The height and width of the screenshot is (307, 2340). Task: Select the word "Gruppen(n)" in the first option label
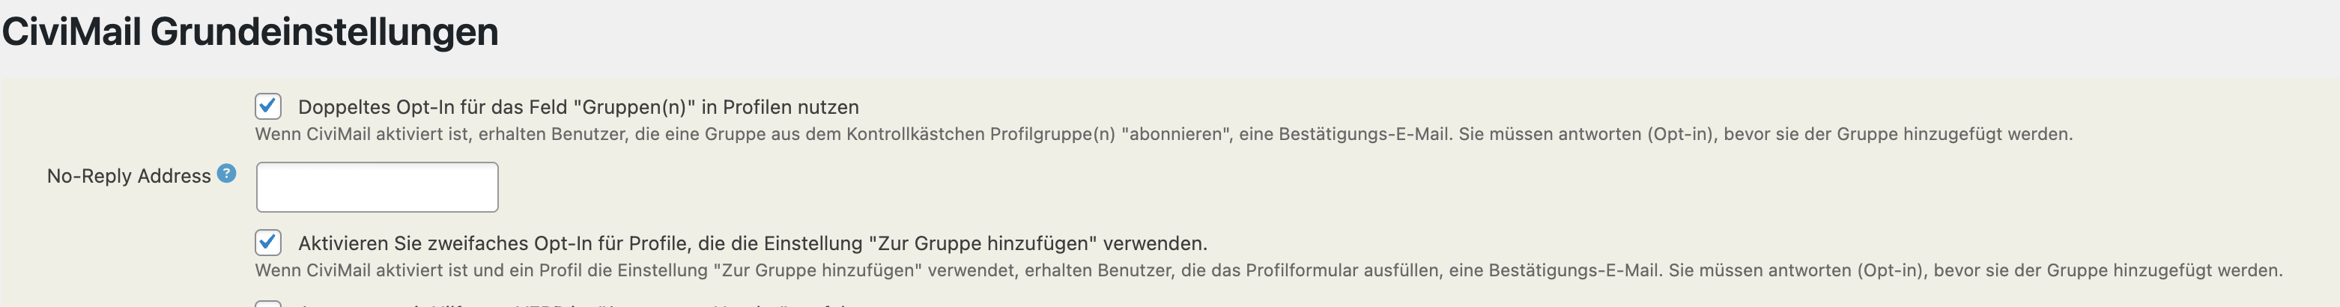point(634,107)
